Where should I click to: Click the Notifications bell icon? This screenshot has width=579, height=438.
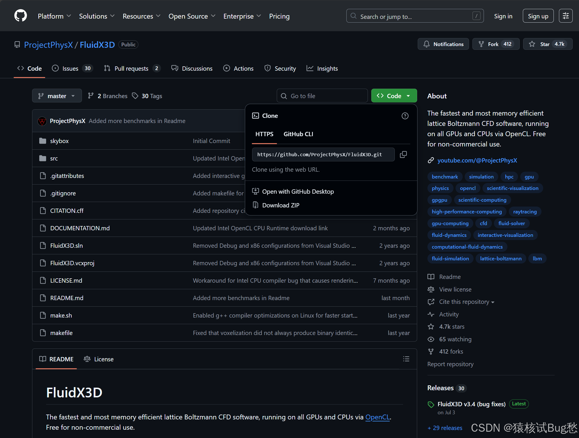(427, 44)
